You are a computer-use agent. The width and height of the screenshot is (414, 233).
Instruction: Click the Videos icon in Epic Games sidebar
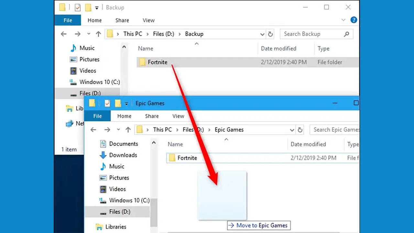pyautogui.click(x=103, y=189)
